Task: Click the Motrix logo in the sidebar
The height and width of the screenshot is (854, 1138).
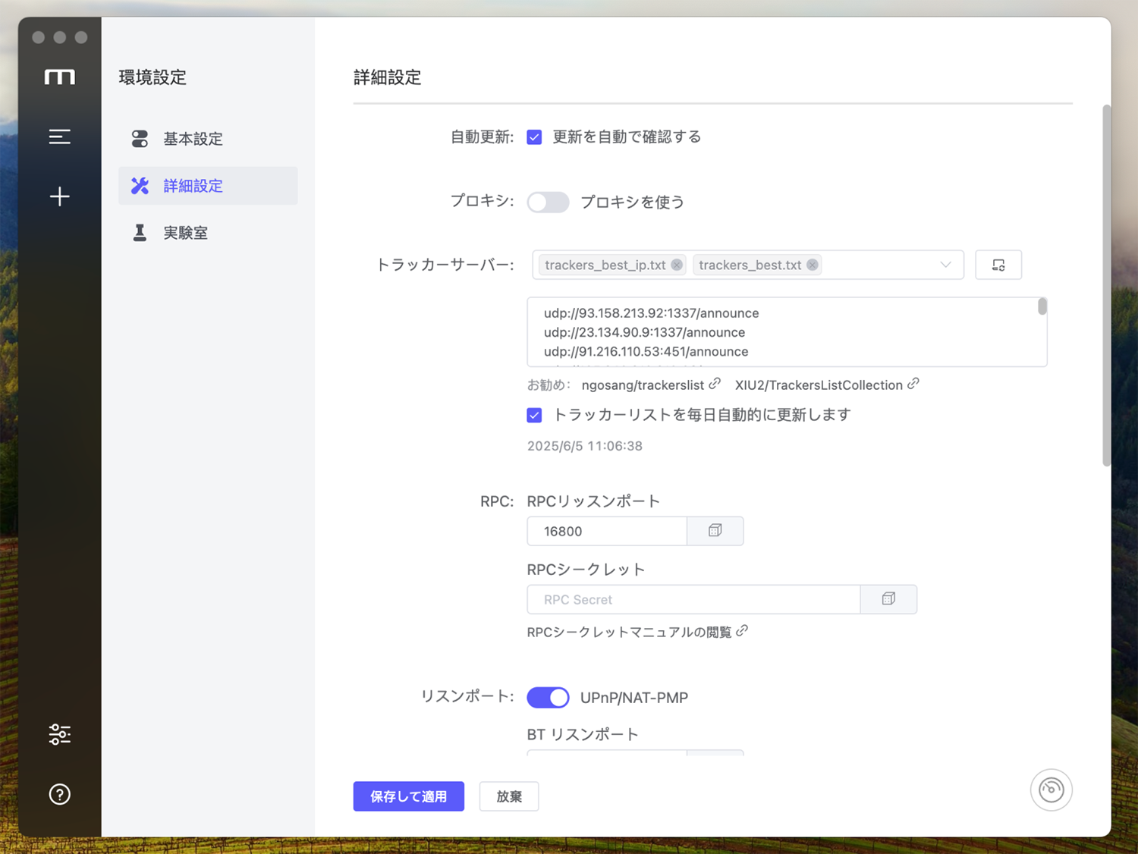Action: [60, 76]
